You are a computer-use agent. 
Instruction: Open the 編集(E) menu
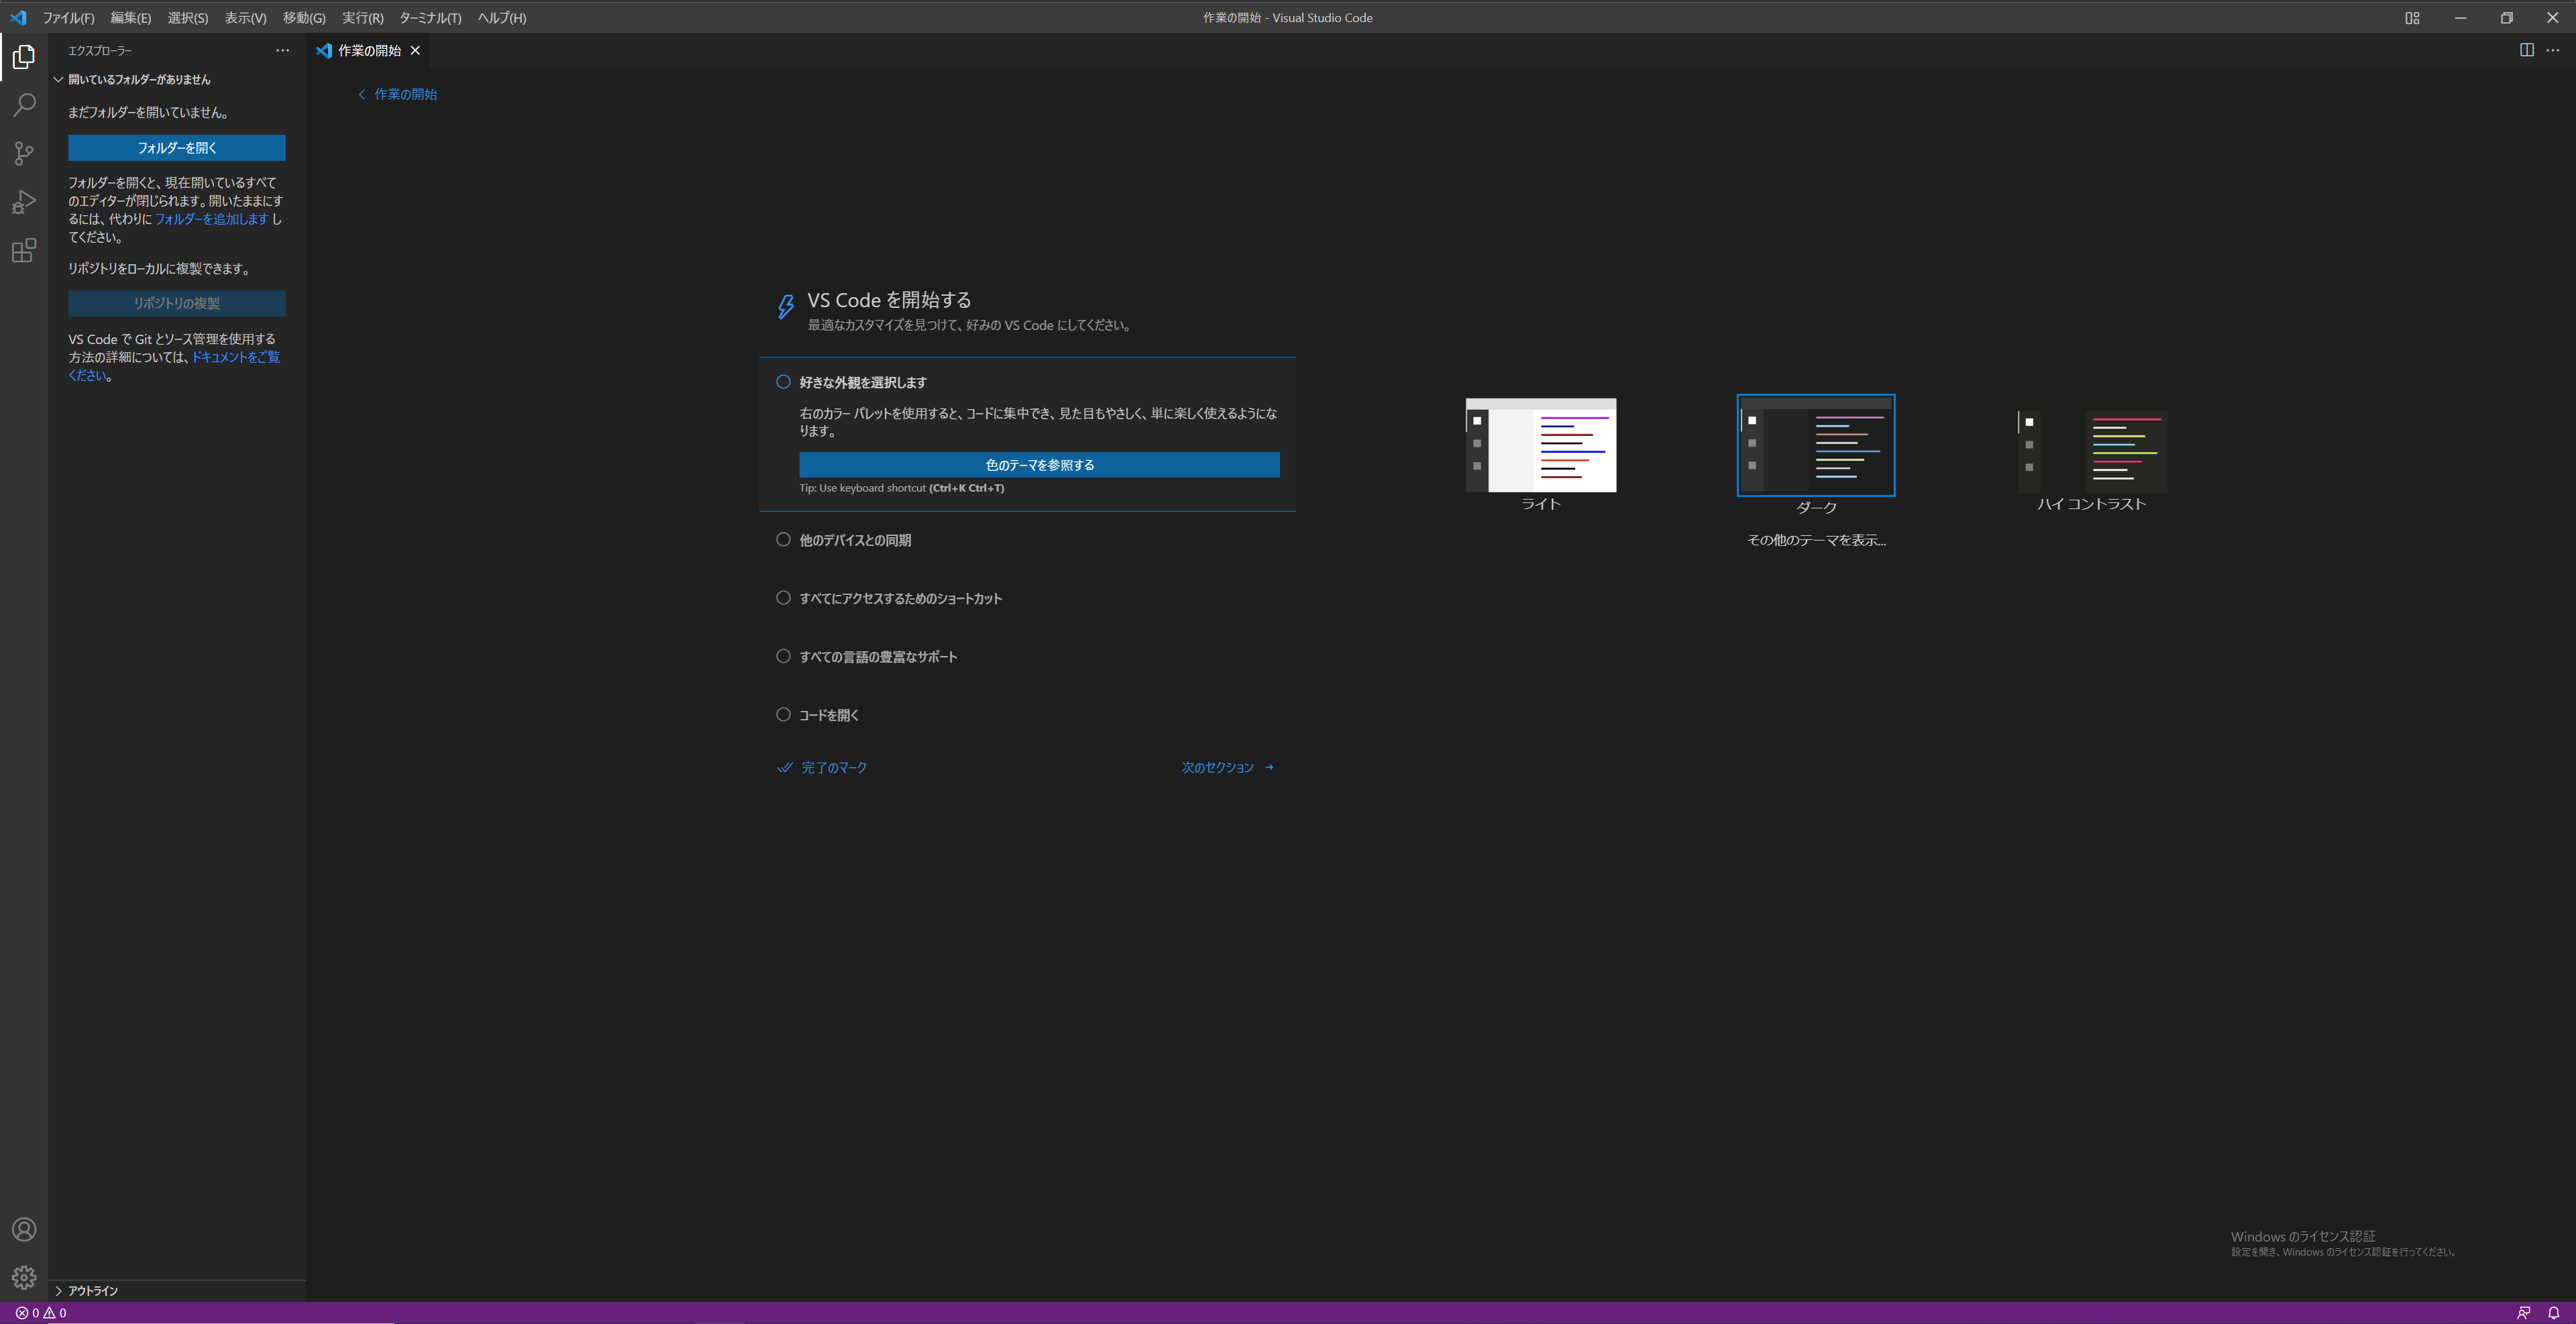tap(130, 18)
